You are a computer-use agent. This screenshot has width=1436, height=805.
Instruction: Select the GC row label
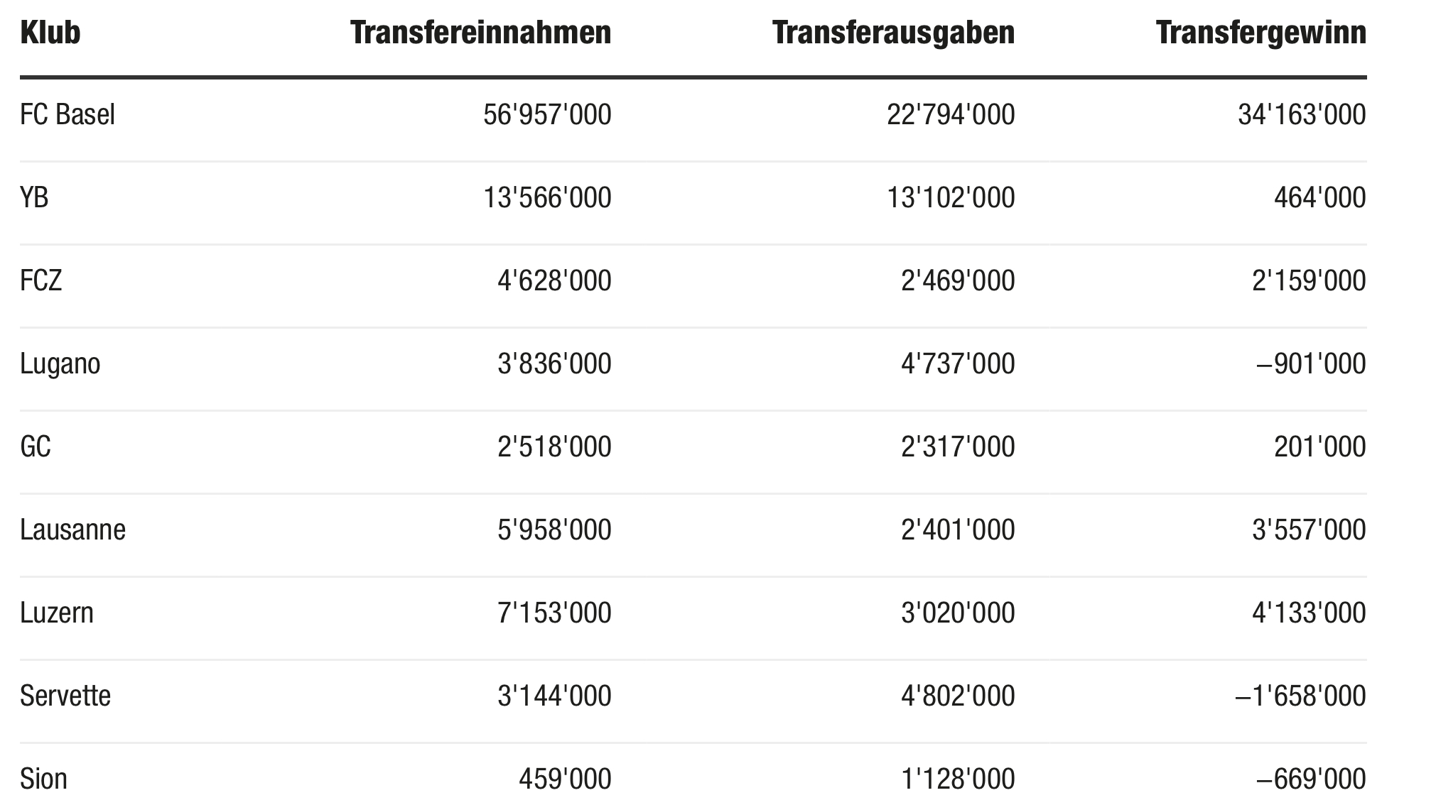[36, 447]
